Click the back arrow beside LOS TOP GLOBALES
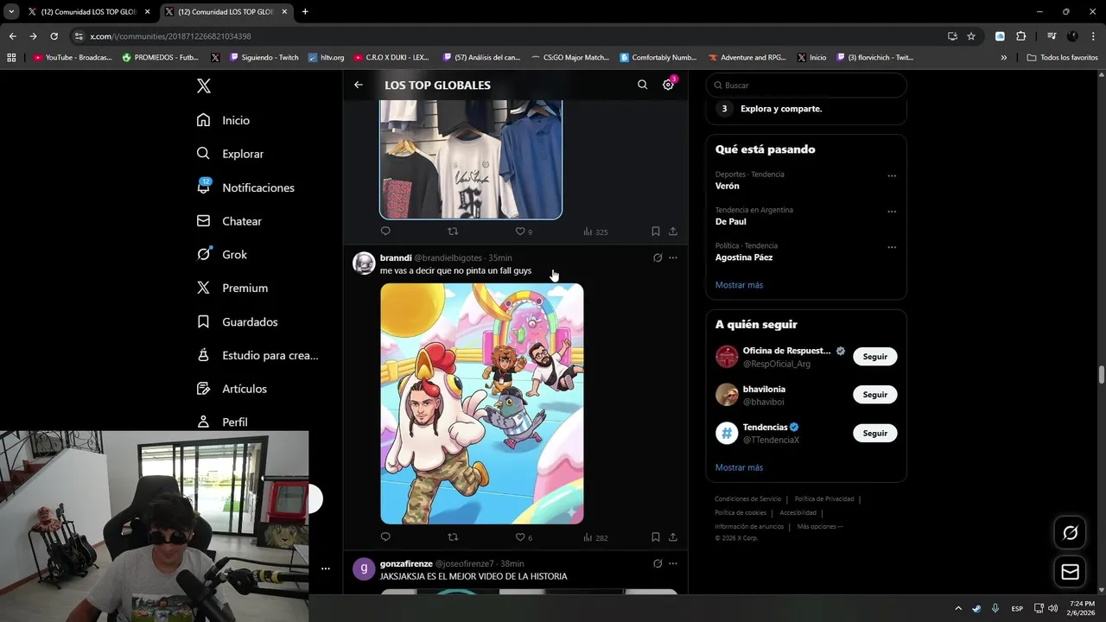The height and width of the screenshot is (622, 1106). [359, 85]
